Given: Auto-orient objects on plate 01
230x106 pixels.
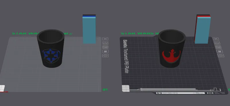Looking at the screenshot, I should point(105,43).
